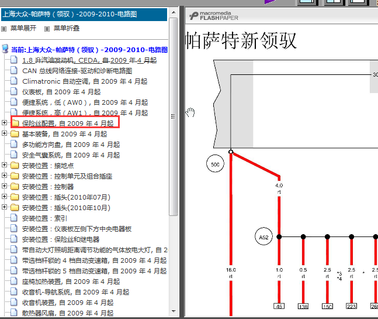Click the list icon beside 菜单折叠
Screen dimensions: 378x319
(x=47, y=29)
